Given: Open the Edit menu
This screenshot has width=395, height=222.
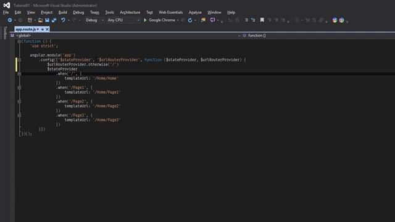Looking at the screenshot, I should point(18,12).
